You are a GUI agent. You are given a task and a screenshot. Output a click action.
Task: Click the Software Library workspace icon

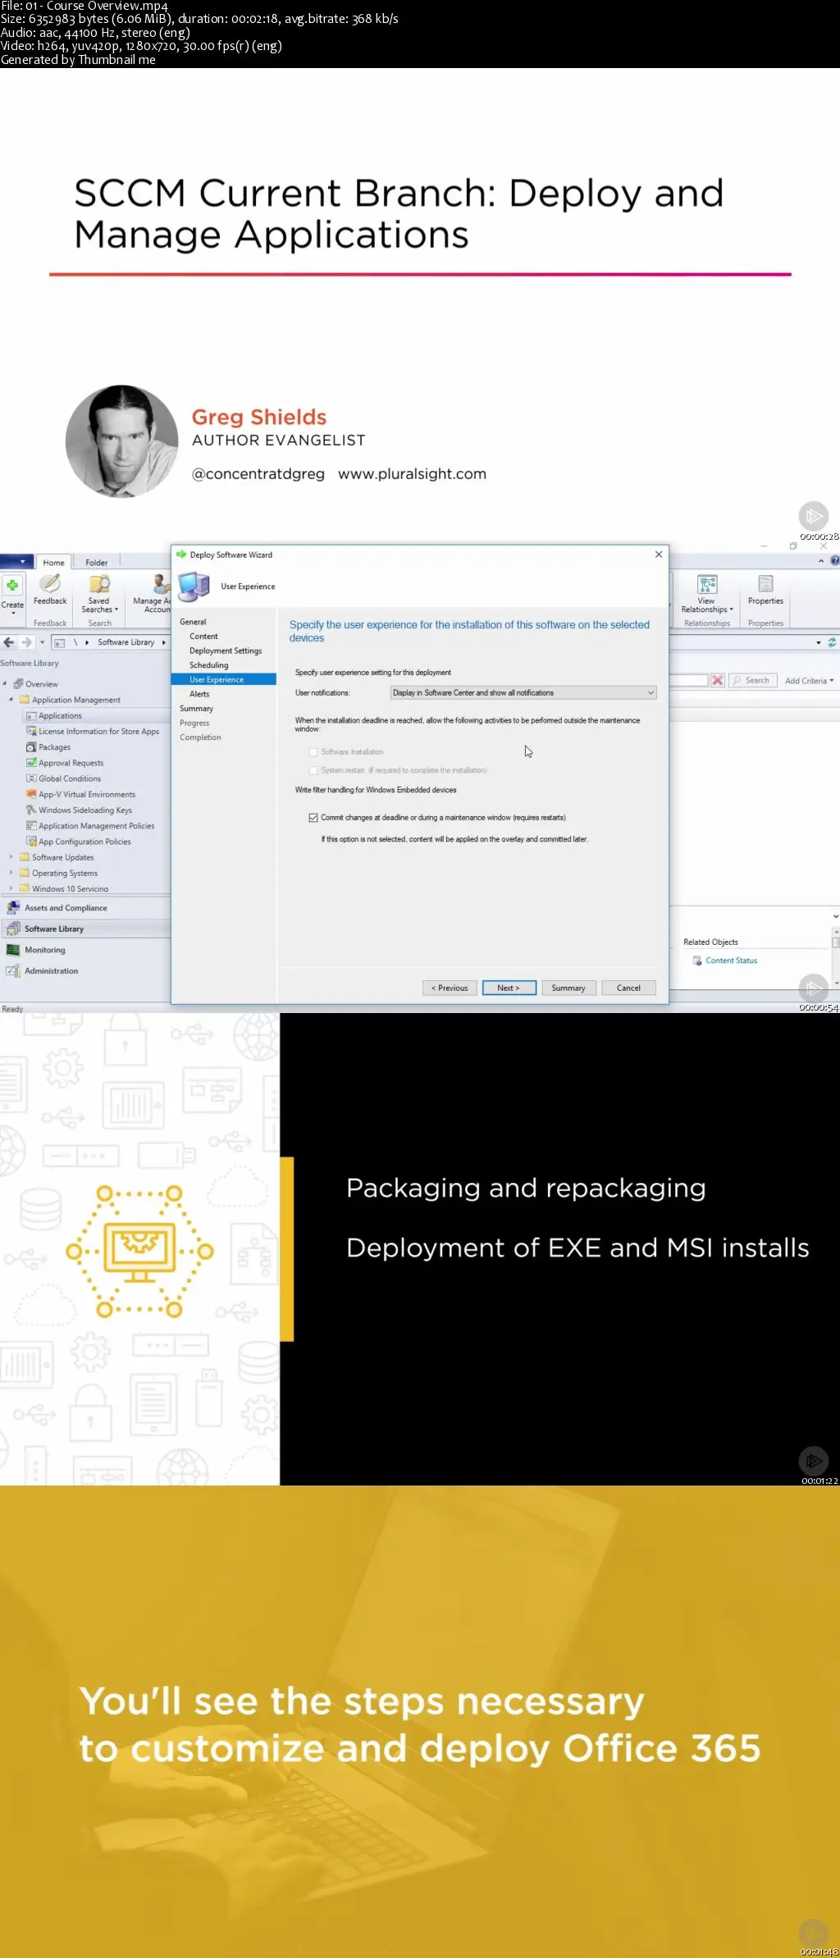(x=13, y=929)
